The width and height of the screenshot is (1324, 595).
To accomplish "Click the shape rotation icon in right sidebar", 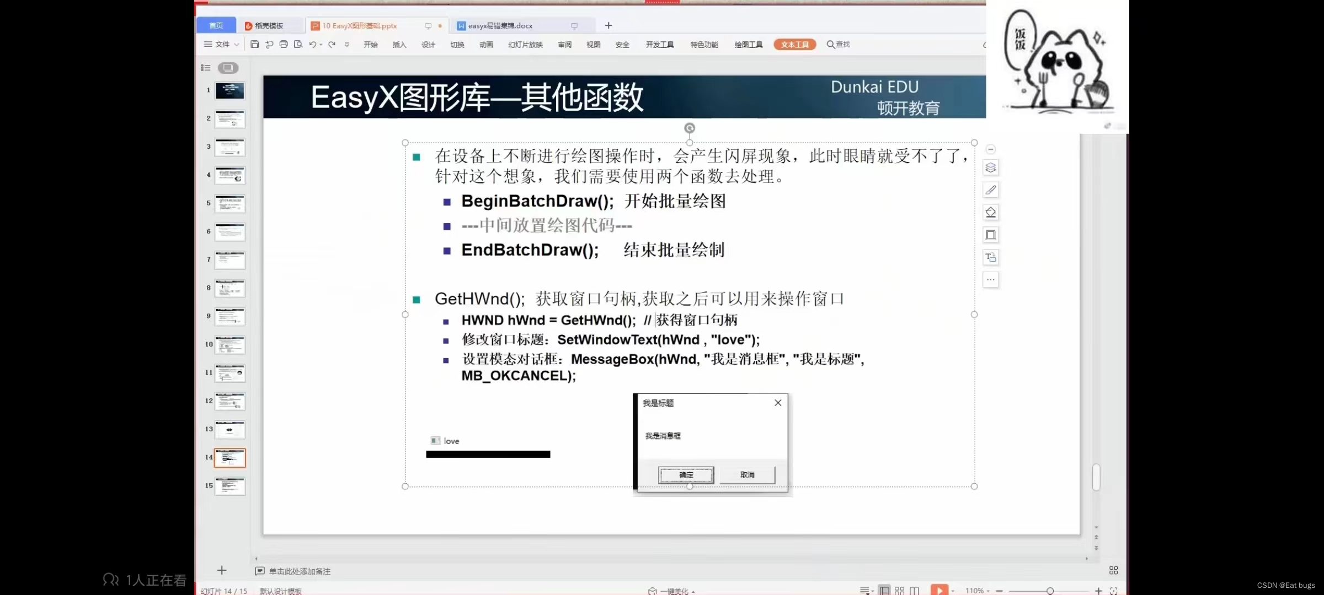I will pyautogui.click(x=991, y=212).
